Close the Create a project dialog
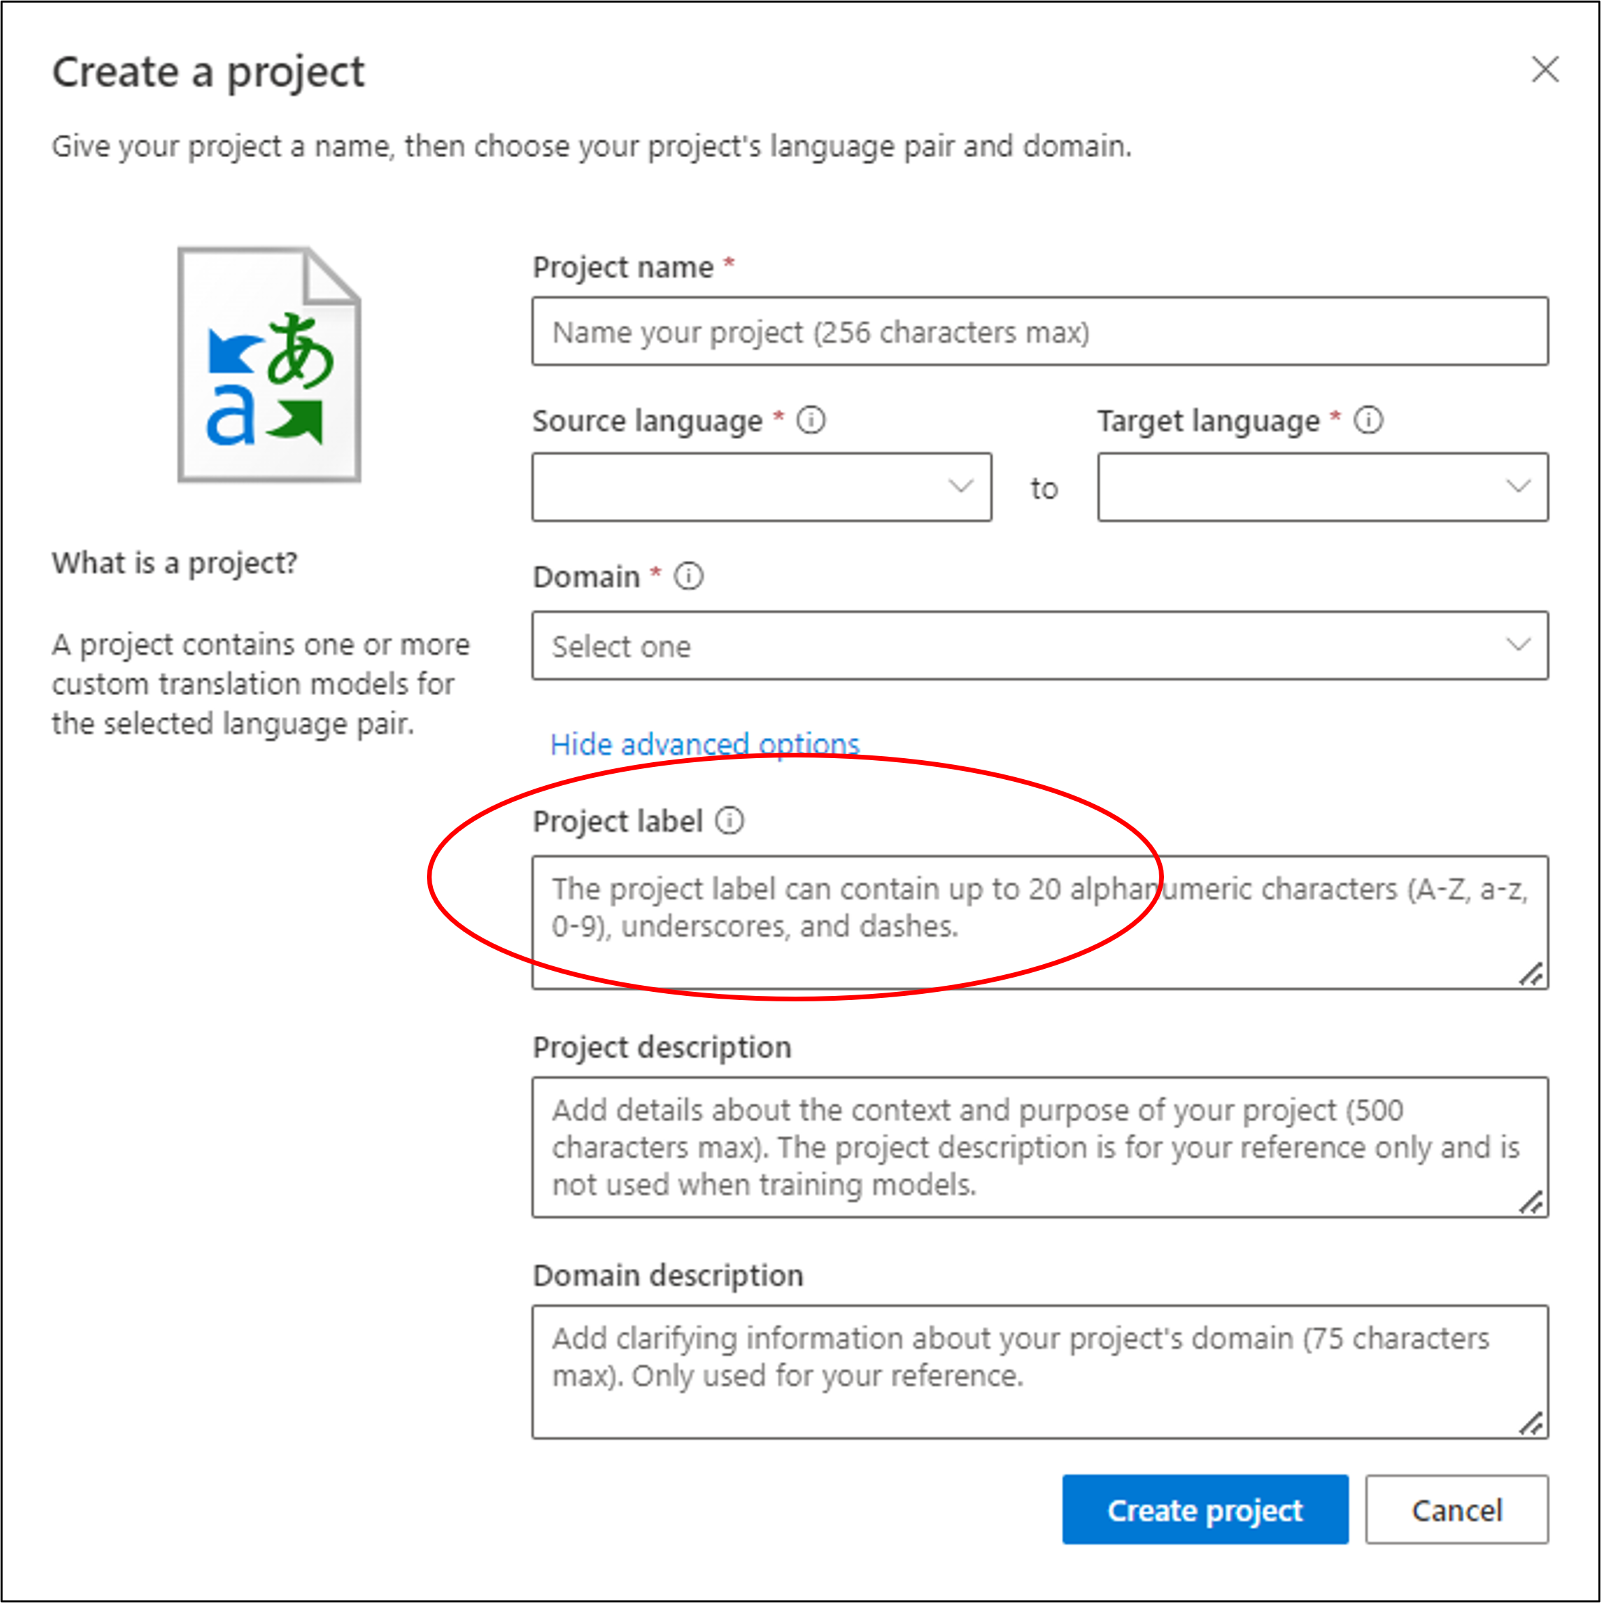Image resolution: width=1601 pixels, height=1603 pixels. click(x=1545, y=70)
